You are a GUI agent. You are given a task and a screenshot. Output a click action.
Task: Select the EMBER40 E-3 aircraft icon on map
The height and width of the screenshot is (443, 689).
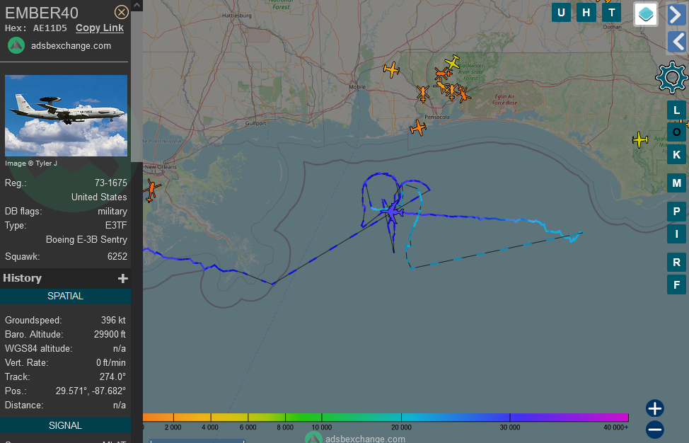tap(392, 212)
